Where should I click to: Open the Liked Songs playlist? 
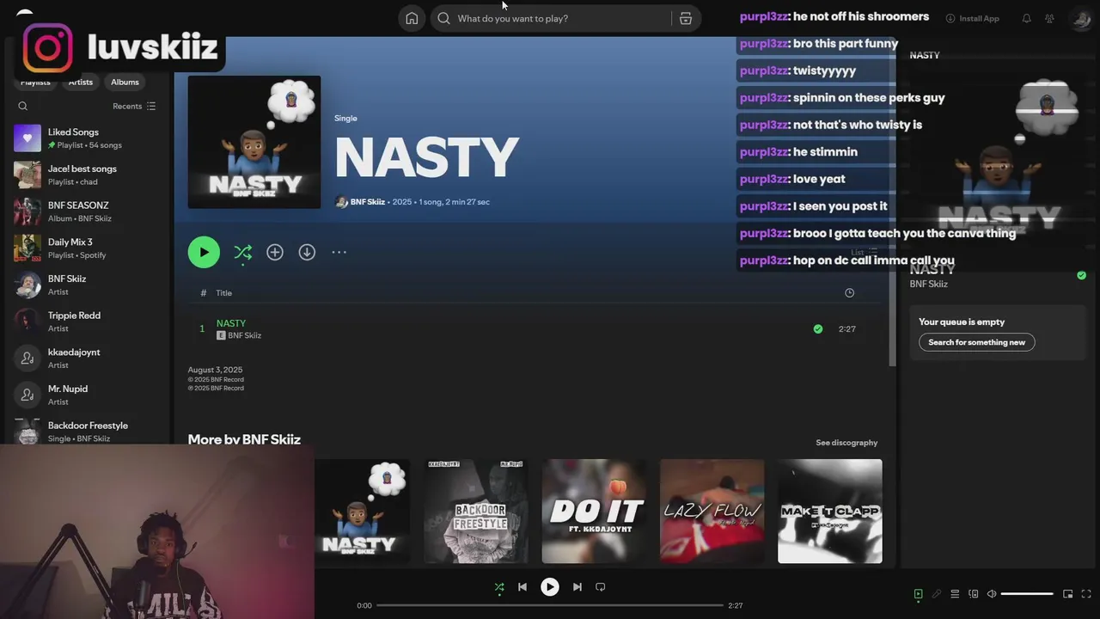click(87, 138)
